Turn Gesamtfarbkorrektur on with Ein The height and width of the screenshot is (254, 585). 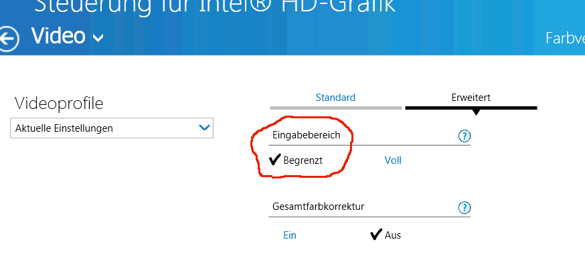tap(290, 235)
